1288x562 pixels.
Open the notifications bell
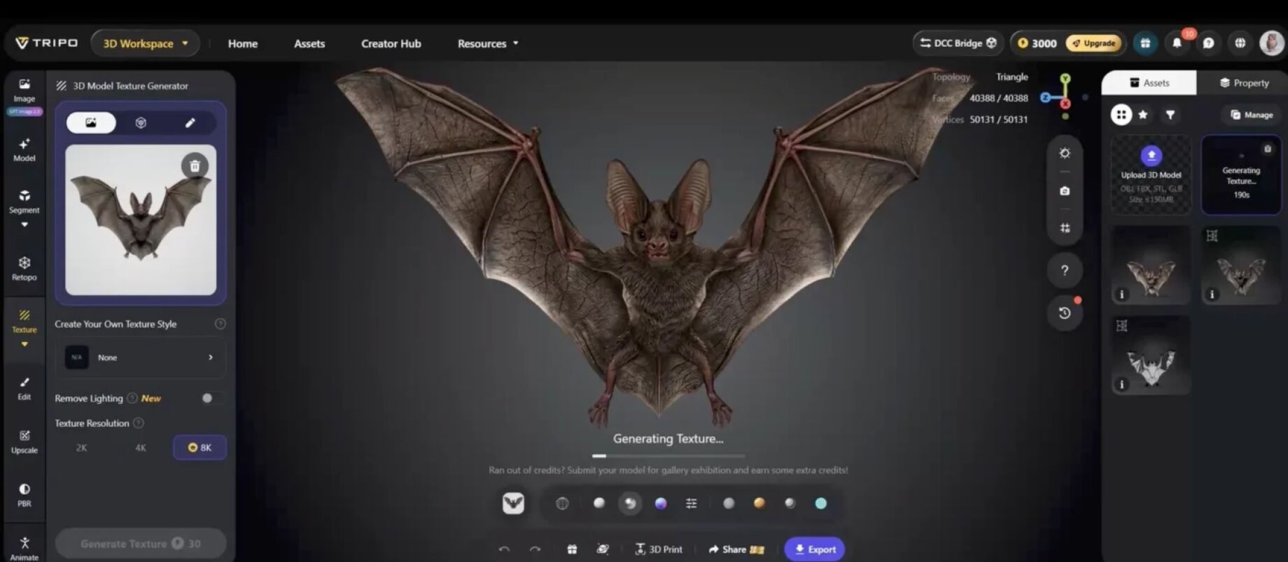click(x=1177, y=43)
